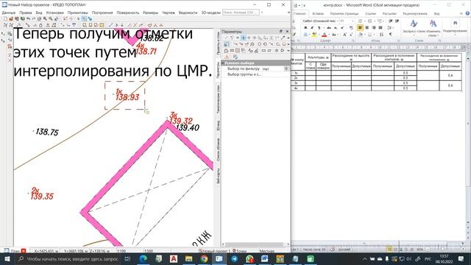The height and width of the screenshot is (265, 471).
Task: Open Windows Start menu
Action: (7, 258)
